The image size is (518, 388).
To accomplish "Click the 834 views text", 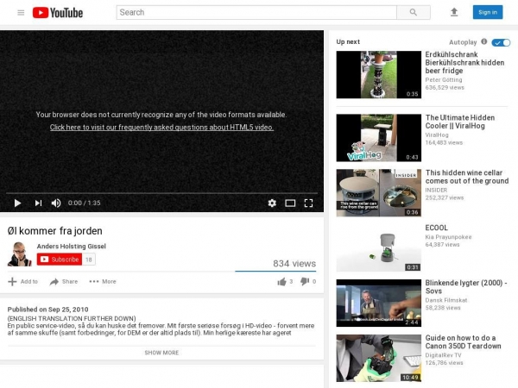I will [294, 264].
